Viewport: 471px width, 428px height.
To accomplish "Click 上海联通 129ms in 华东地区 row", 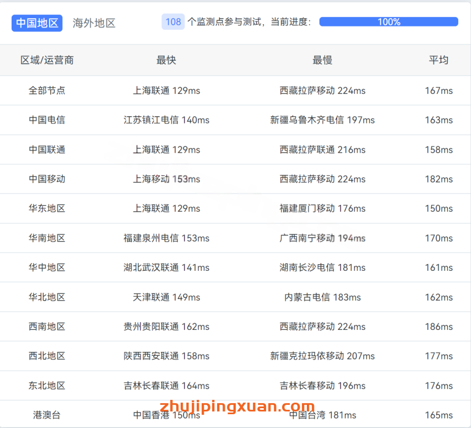I will (x=166, y=208).
